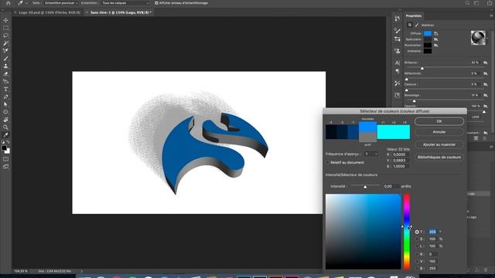
Task: Click the Quick Mask mode icon
Action: (x=5, y=159)
